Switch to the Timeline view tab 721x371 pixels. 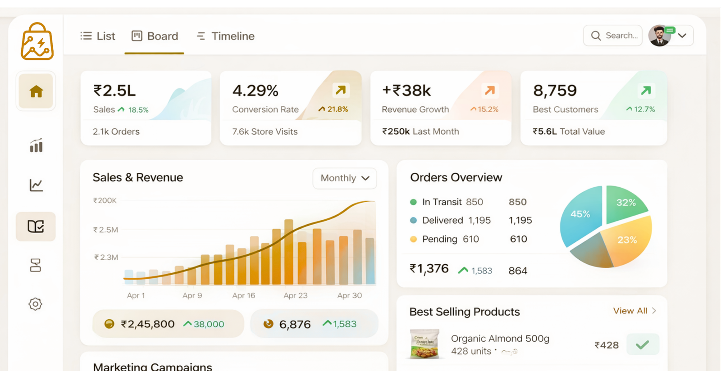tap(226, 36)
